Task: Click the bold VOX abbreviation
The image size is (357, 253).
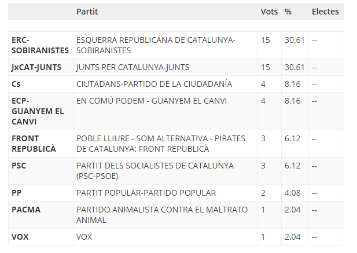Action: pos(20,237)
